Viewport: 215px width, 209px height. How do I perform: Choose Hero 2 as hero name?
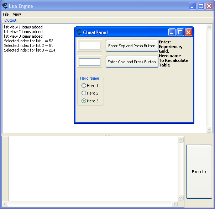tap(84, 93)
